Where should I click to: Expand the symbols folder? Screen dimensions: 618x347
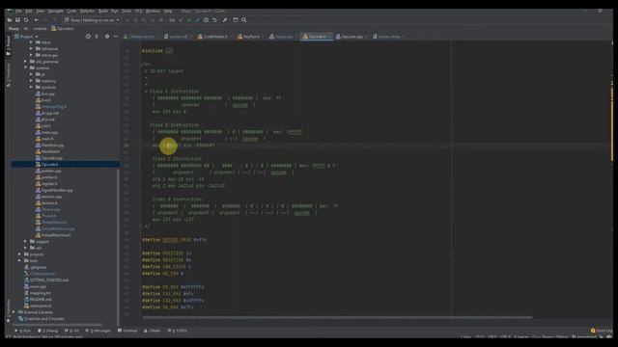[x=32, y=88]
